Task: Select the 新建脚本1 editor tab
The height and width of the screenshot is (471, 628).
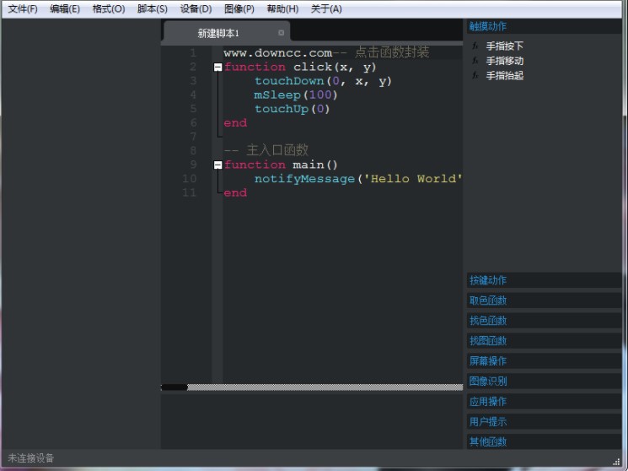Action: pos(219,33)
